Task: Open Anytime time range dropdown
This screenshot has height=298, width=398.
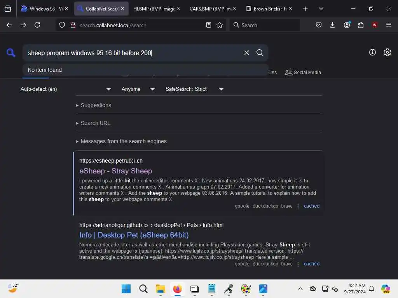Action: [x=138, y=89]
